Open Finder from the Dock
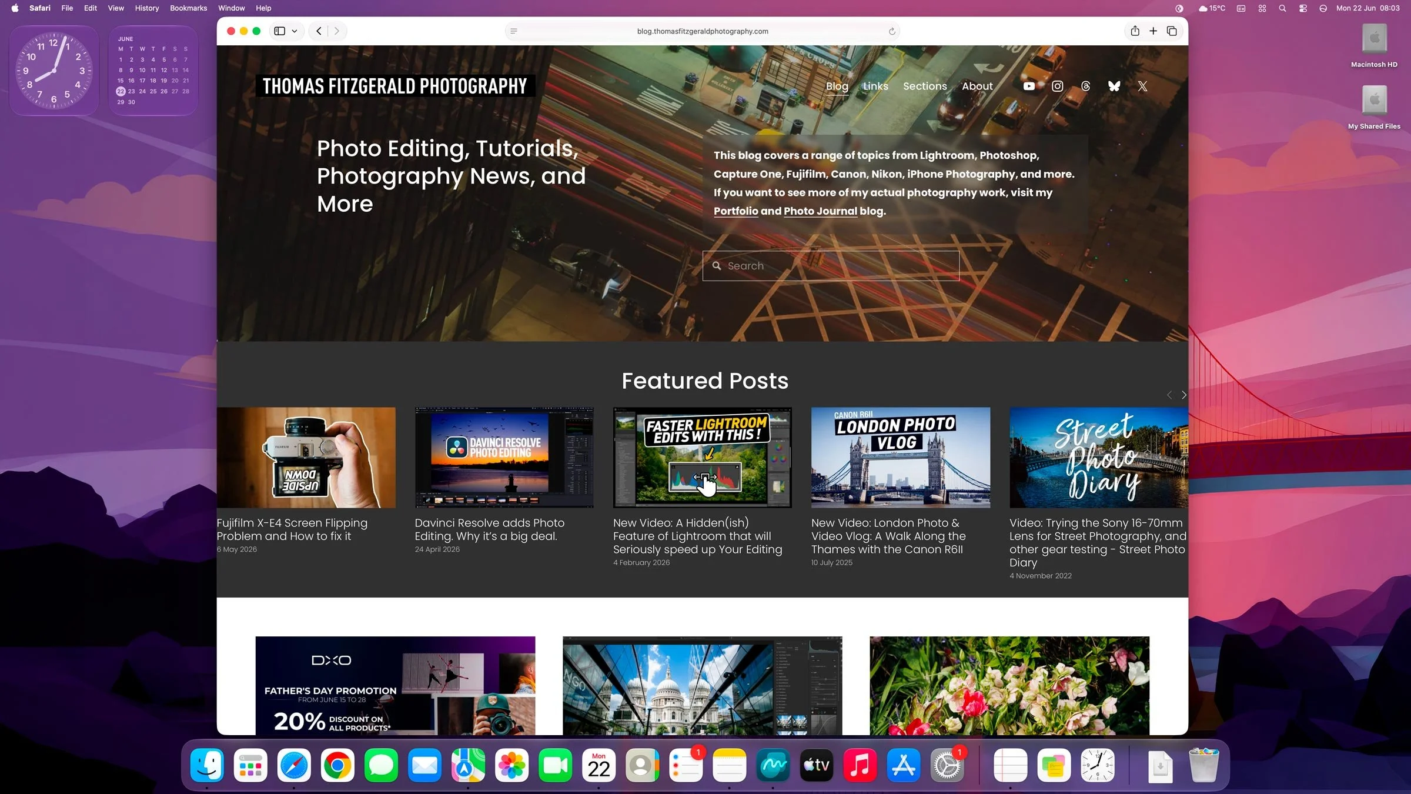The image size is (1411, 794). 207,765
